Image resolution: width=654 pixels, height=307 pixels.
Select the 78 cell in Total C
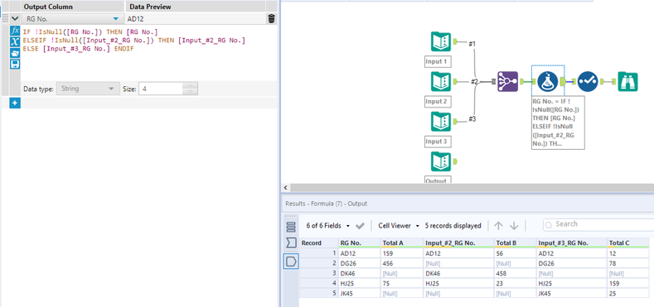pos(627,263)
